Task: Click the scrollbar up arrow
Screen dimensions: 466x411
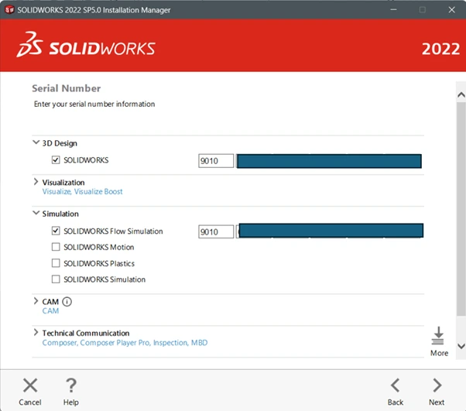Action: (461, 94)
